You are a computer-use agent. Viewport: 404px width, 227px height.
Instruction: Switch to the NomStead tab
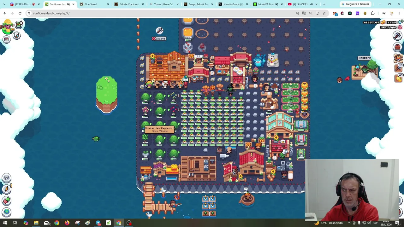tap(94, 4)
